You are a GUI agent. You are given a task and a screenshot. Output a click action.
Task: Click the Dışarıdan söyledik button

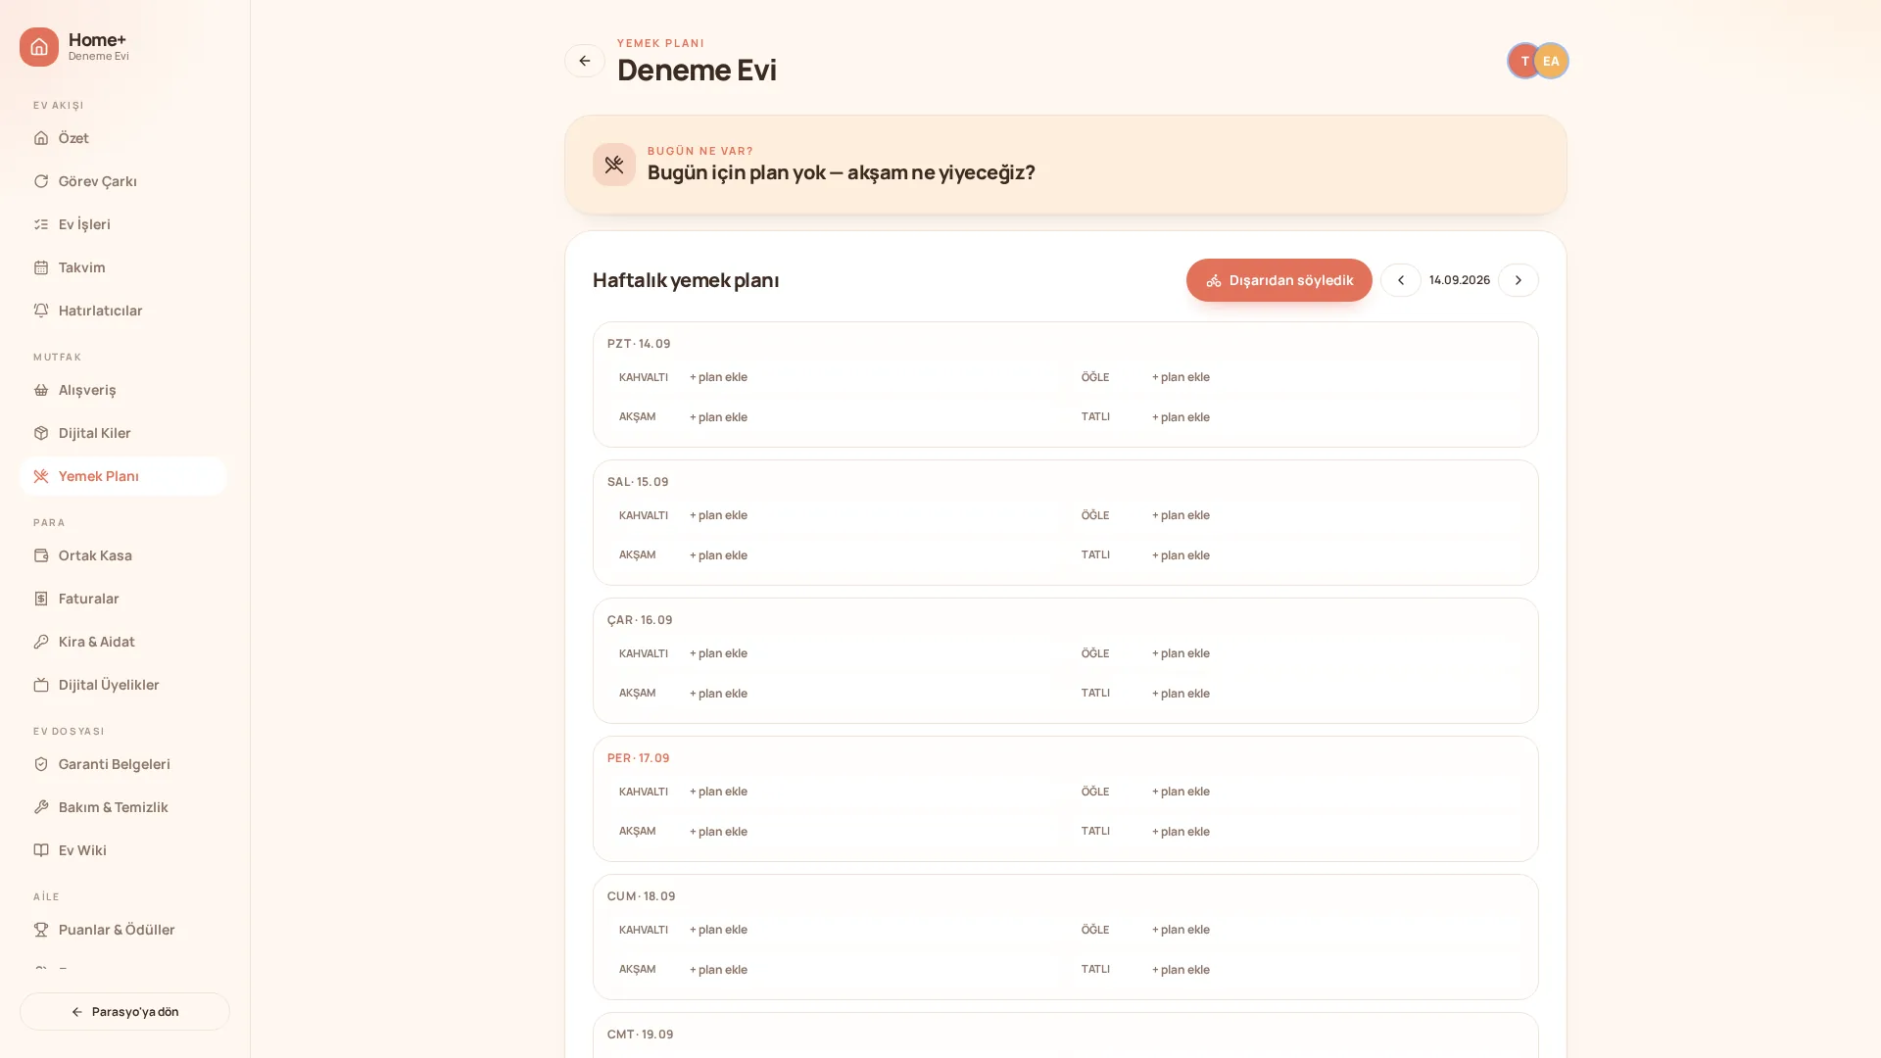(1278, 280)
